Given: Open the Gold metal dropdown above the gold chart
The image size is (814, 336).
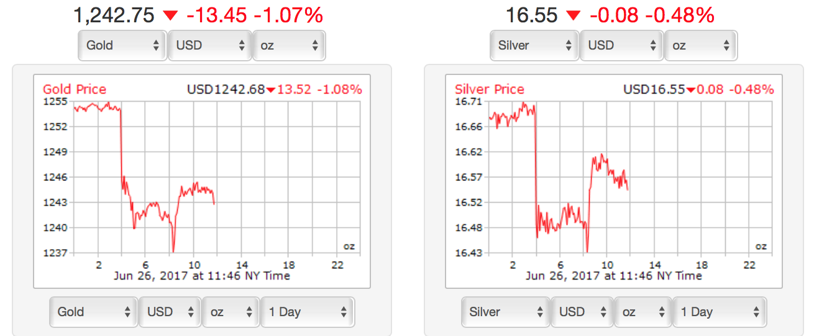Looking at the screenshot, I should pyautogui.click(x=122, y=45).
